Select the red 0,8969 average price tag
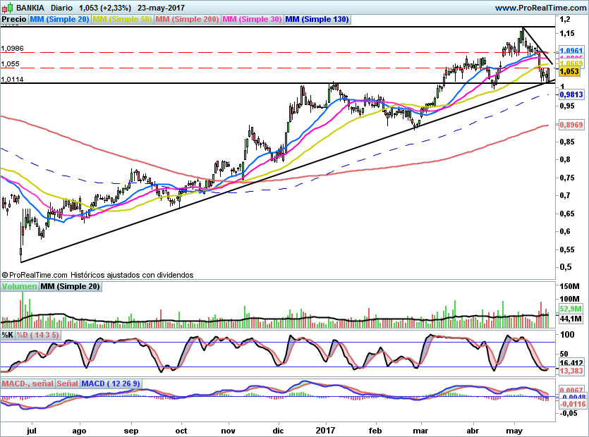Viewport: 589px width, 437px height. [570, 125]
